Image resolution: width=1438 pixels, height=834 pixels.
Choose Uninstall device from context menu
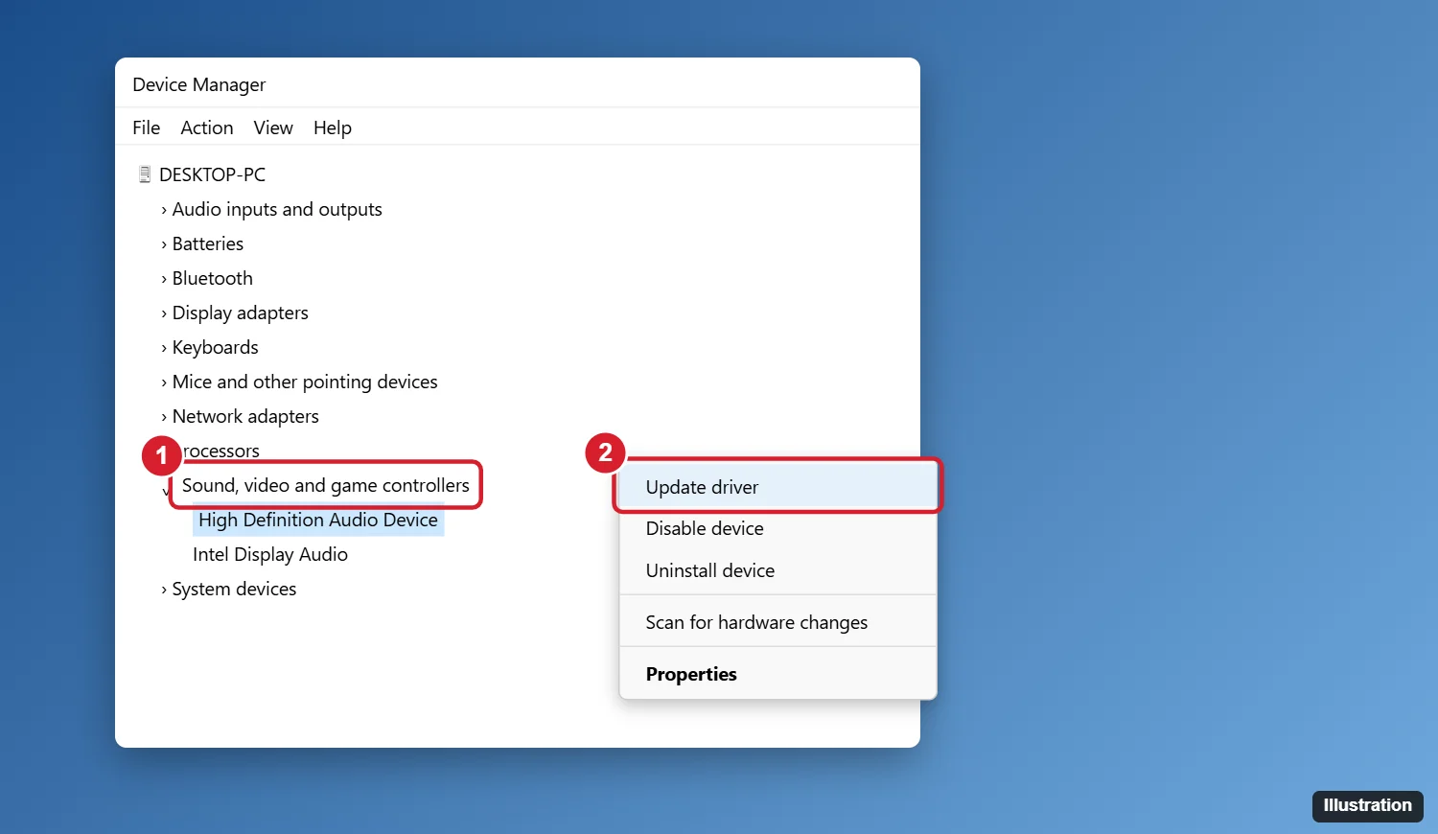tap(777, 570)
